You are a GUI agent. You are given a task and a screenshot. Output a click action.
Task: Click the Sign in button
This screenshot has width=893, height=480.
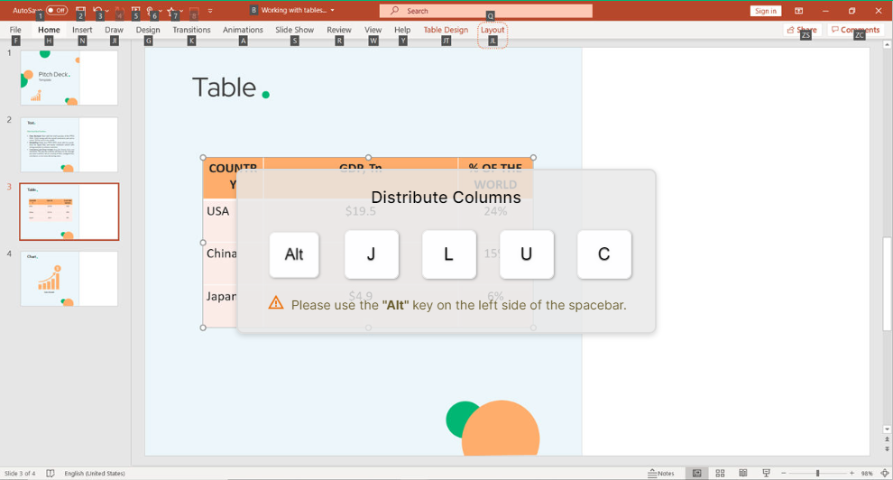(766, 10)
